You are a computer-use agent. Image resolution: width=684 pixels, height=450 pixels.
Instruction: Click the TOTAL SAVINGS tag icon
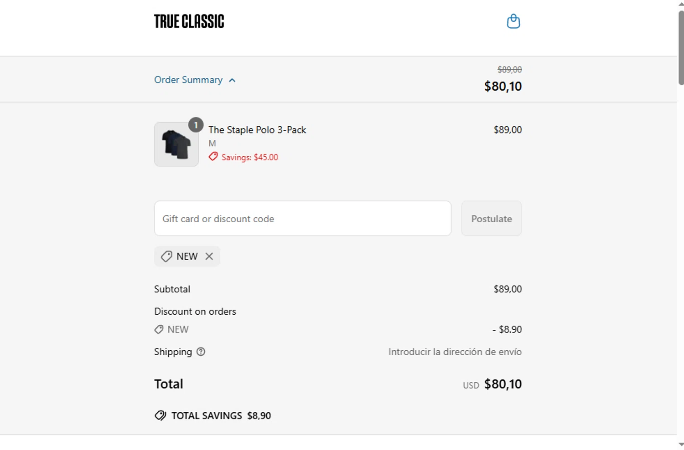tap(161, 415)
